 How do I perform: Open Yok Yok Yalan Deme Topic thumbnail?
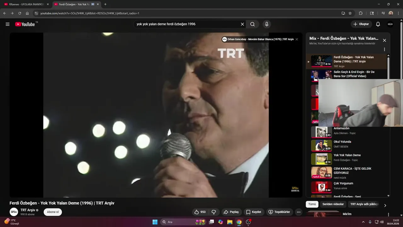[321, 159]
